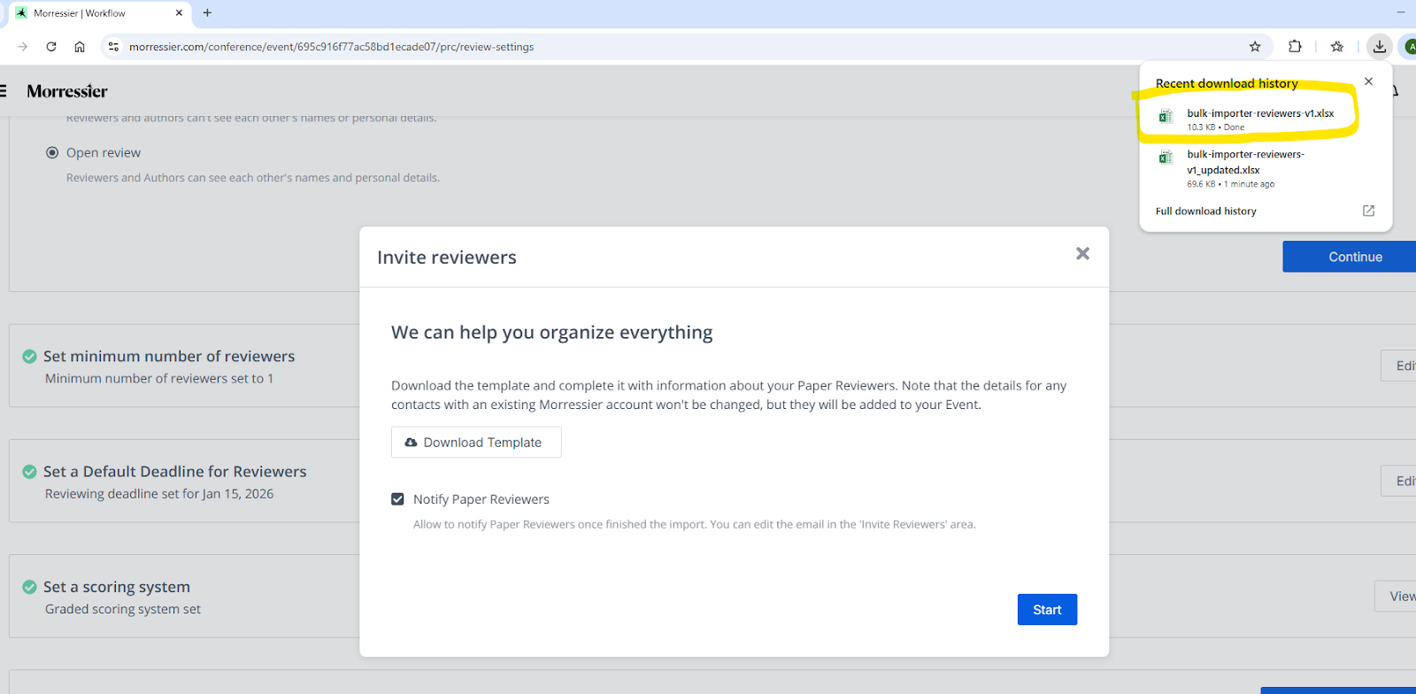This screenshot has height=694, width=1416.
Task: Select the Open review radio button
Action: tap(52, 153)
